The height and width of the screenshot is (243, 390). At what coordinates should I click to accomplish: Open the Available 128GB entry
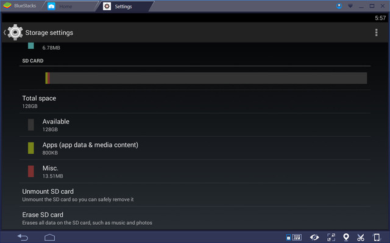[195, 125]
